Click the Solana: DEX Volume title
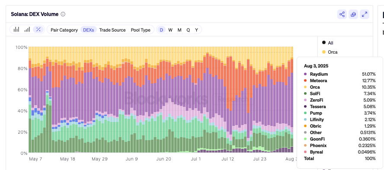The width and height of the screenshot is (384, 170). click(x=35, y=14)
